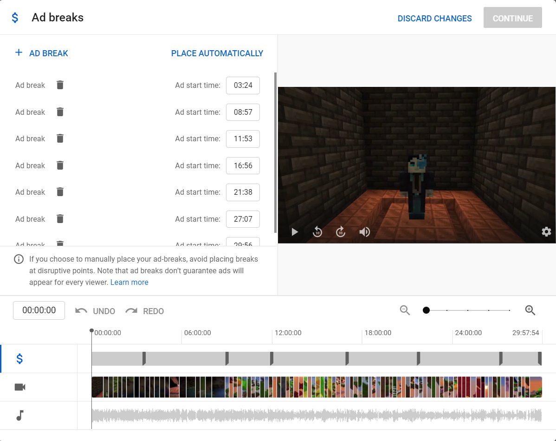Screen dimensions: 556x441
Task: Click the 24:00:00 timeline ruler label
Action: click(468, 333)
